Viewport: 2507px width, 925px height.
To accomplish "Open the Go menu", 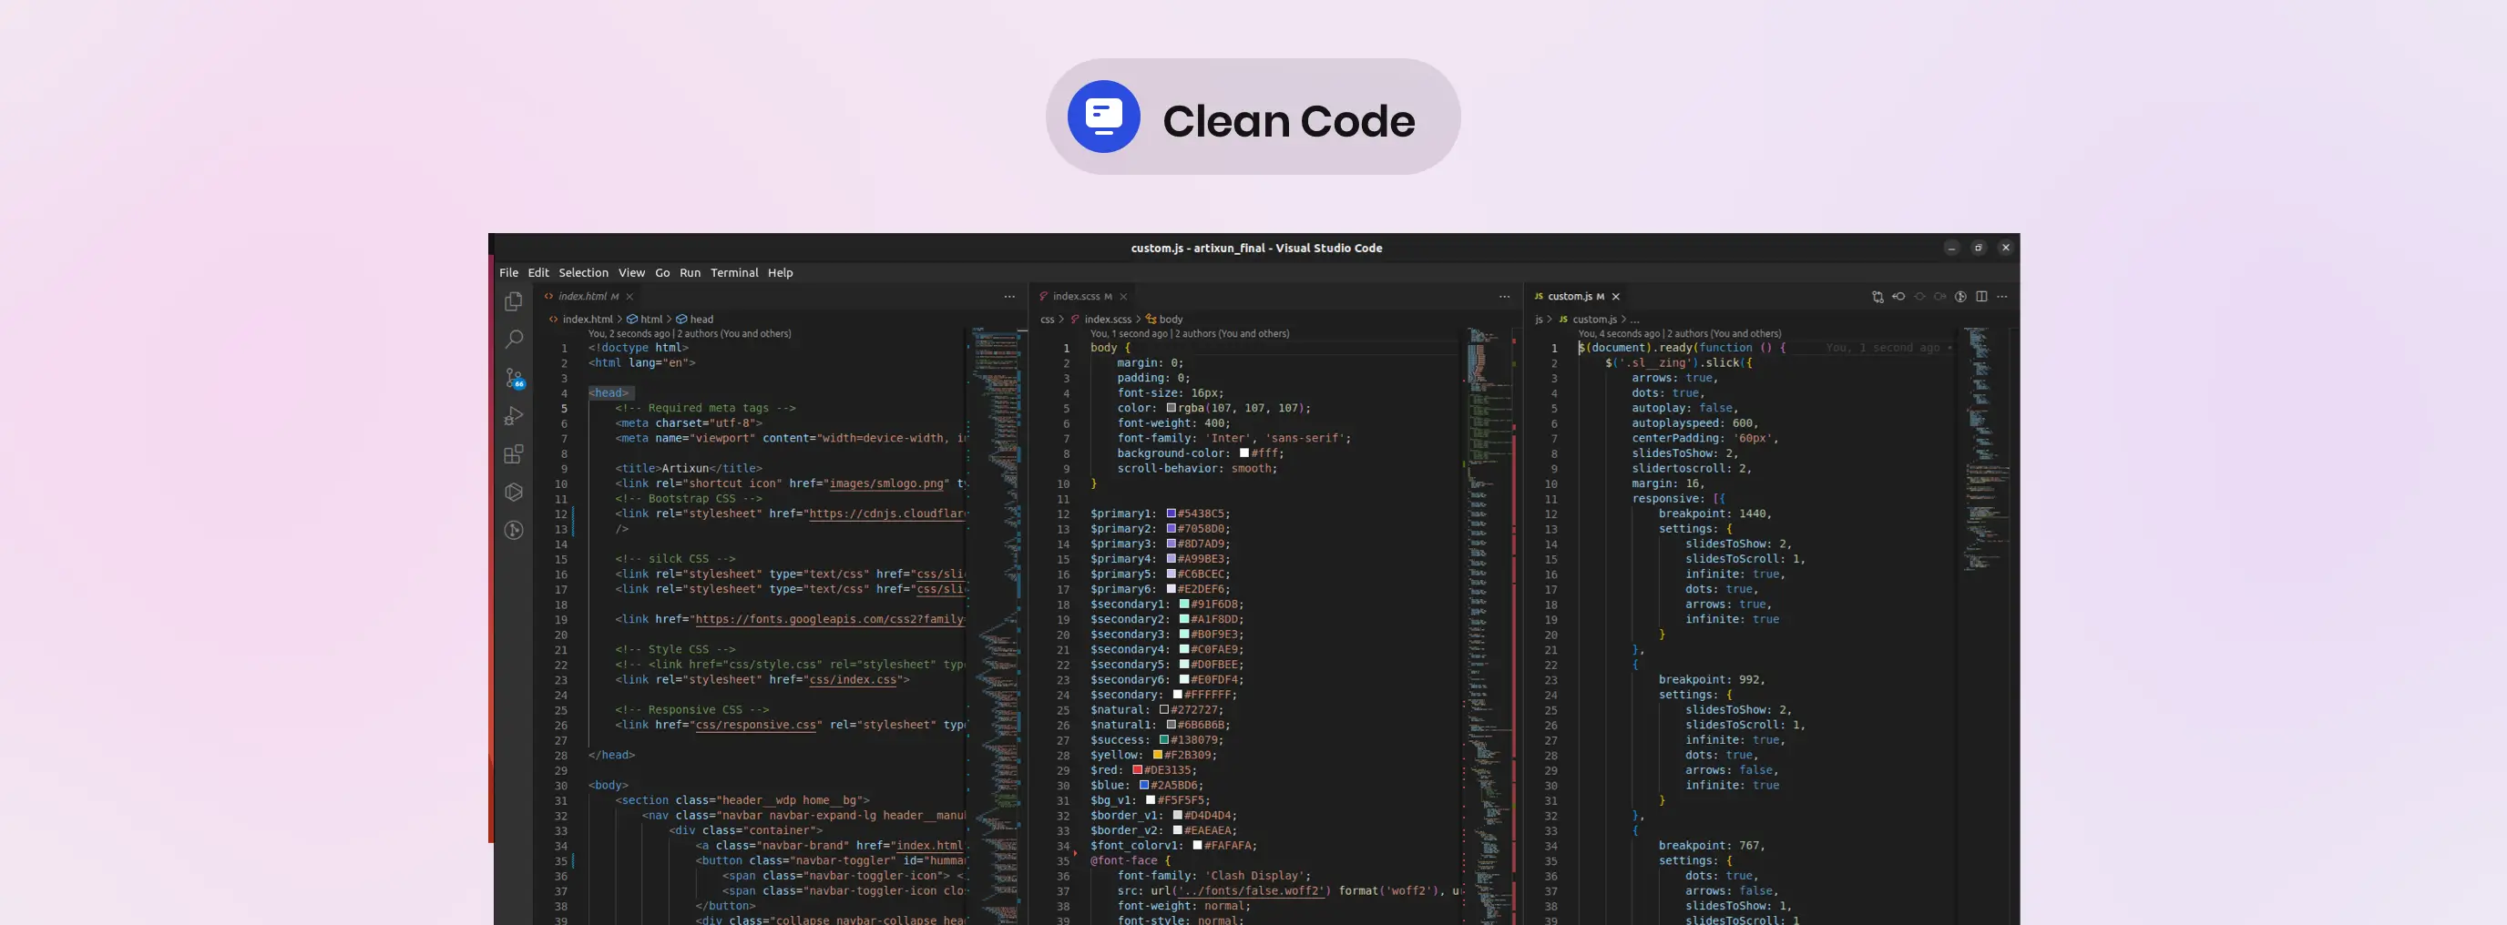I will [x=663, y=273].
